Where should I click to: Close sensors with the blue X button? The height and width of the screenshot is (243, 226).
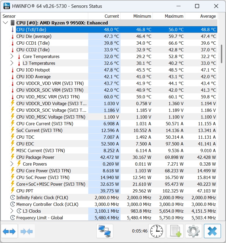pos(212,231)
